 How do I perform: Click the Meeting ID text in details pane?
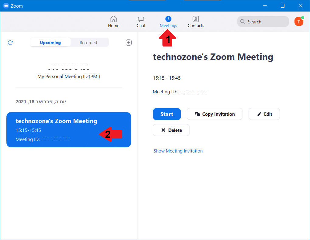180,91
